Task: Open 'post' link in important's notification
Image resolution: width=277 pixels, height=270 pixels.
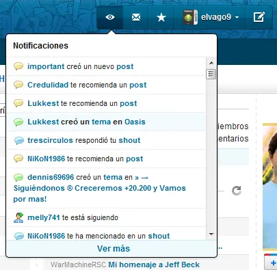Action: [125, 66]
